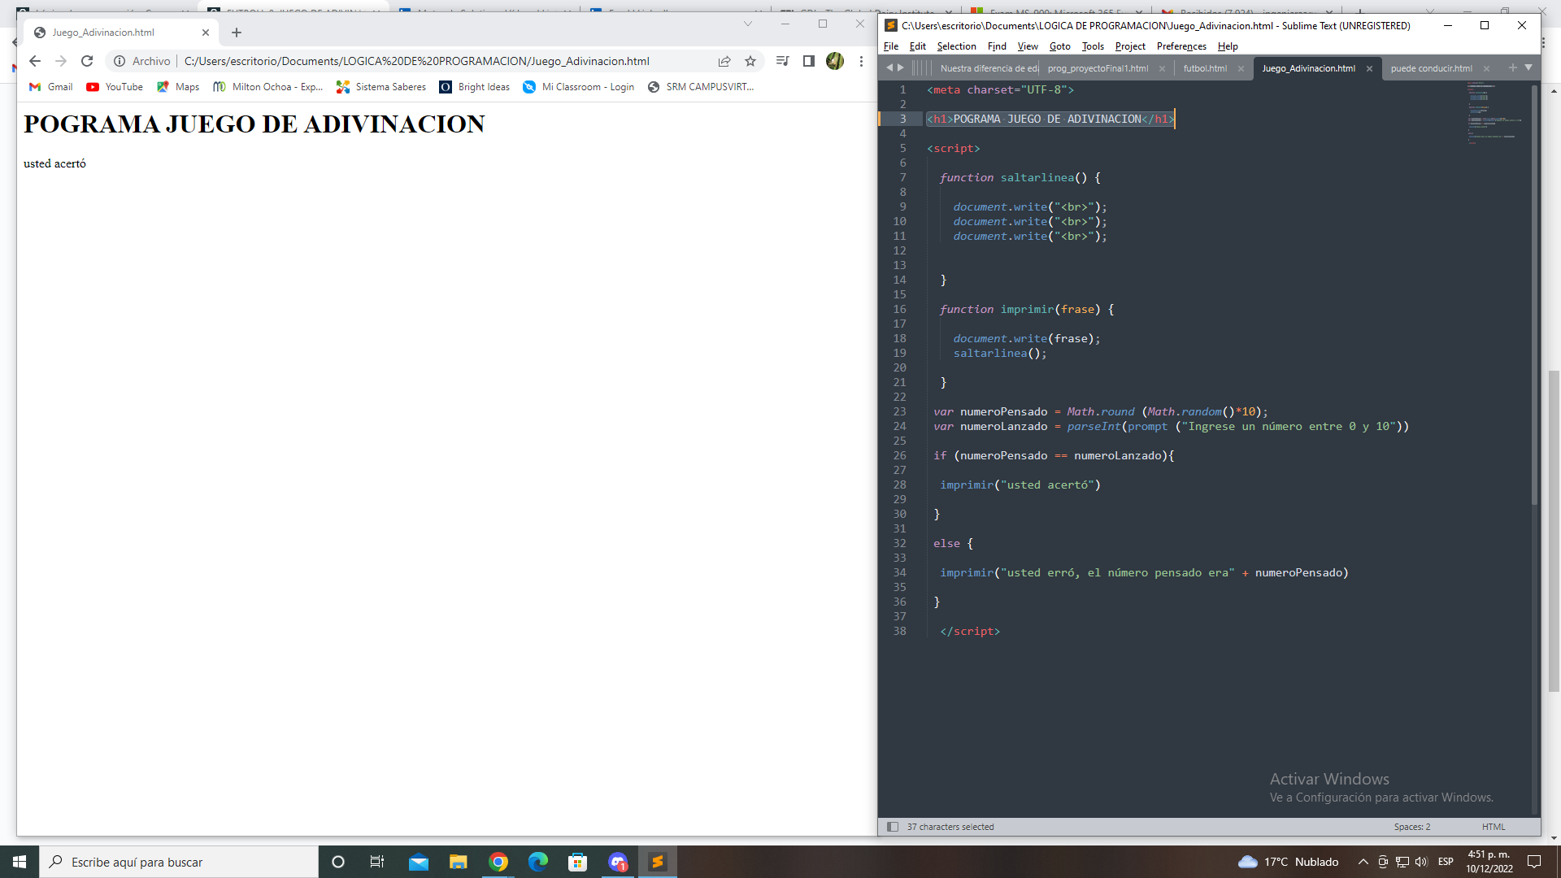Open Mi Classroom - Login bookmark
This screenshot has height=878, width=1561.
(579, 87)
